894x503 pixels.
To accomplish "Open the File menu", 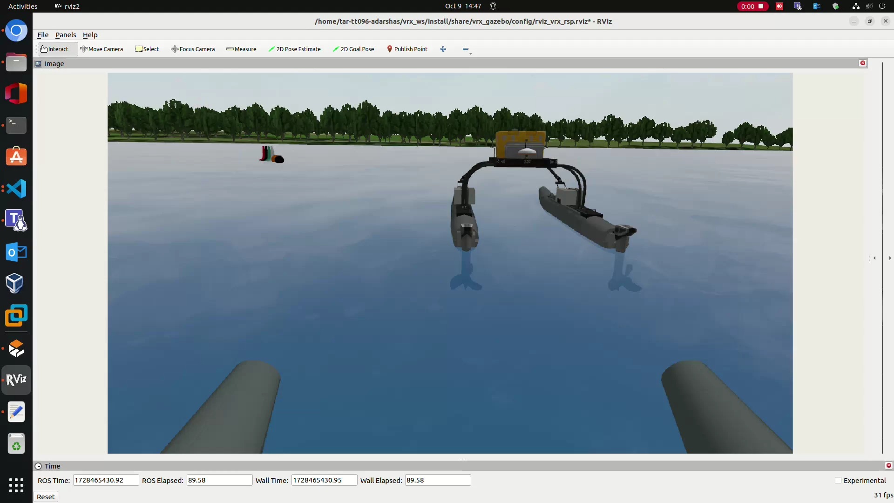I will (x=43, y=35).
